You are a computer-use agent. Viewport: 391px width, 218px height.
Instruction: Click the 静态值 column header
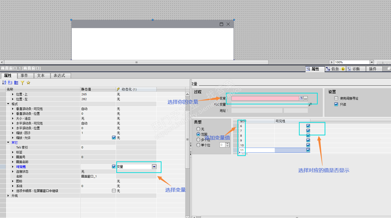tap(98, 89)
